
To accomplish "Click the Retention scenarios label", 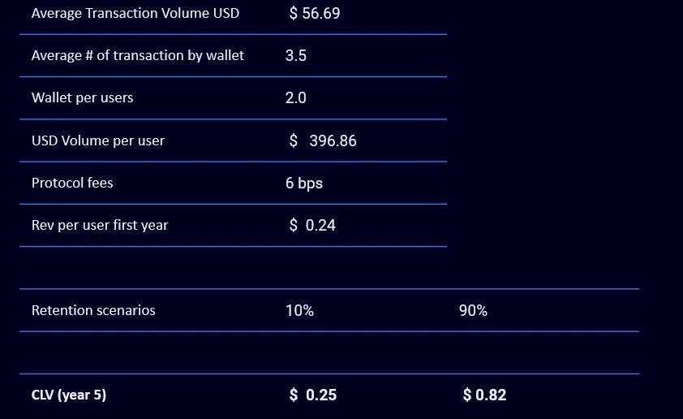I will [x=93, y=310].
